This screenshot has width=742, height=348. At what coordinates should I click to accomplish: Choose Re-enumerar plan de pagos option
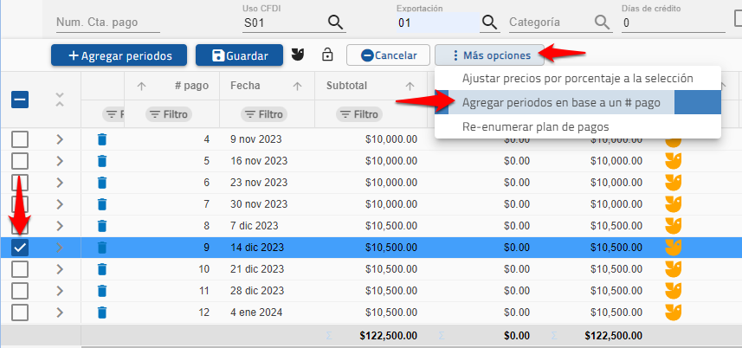(x=535, y=126)
